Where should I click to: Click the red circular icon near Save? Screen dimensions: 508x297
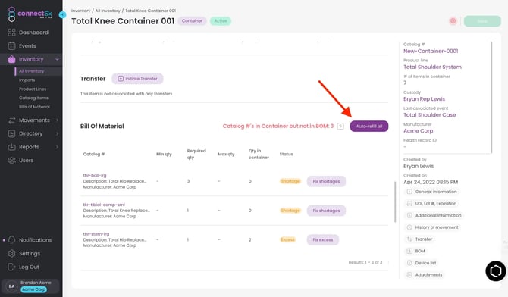tap(453, 21)
